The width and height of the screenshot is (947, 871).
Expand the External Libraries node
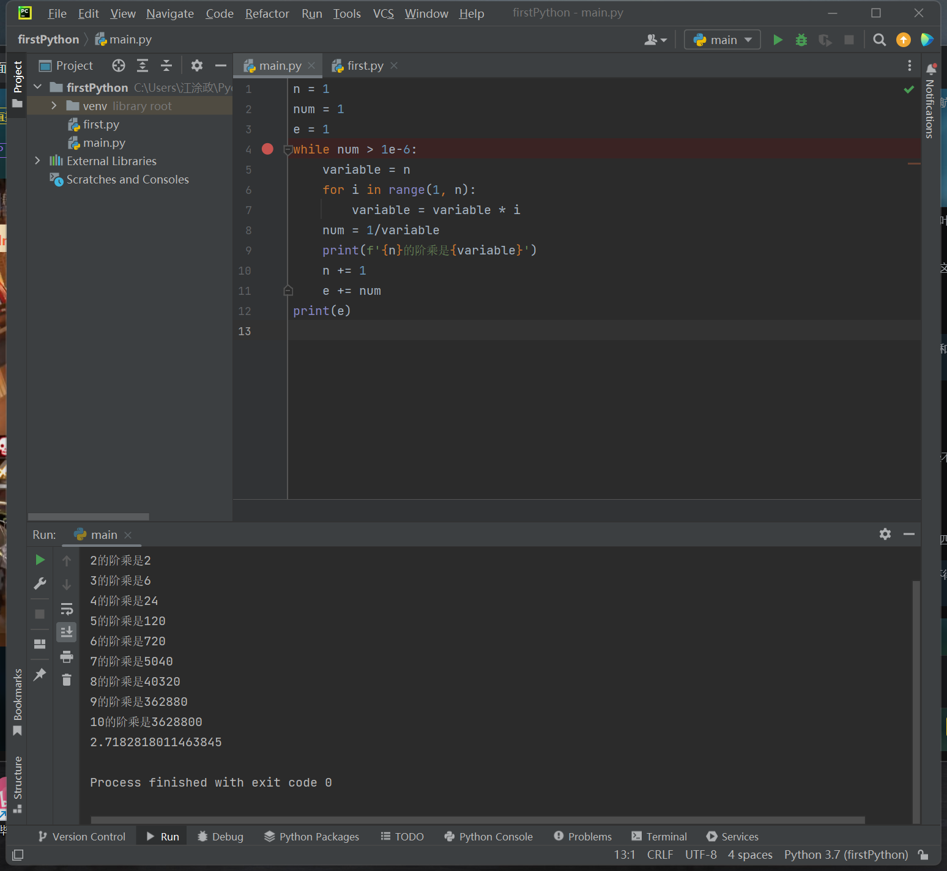pyautogui.click(x=37, y=160)
